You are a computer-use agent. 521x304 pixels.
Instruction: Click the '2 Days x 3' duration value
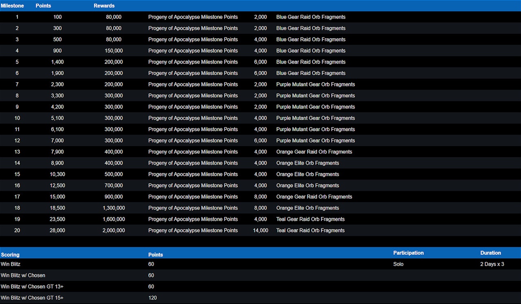[492, 264]
